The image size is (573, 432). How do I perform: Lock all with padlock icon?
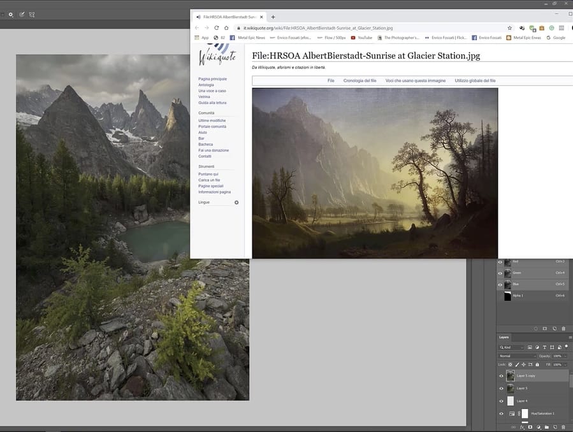537,364
